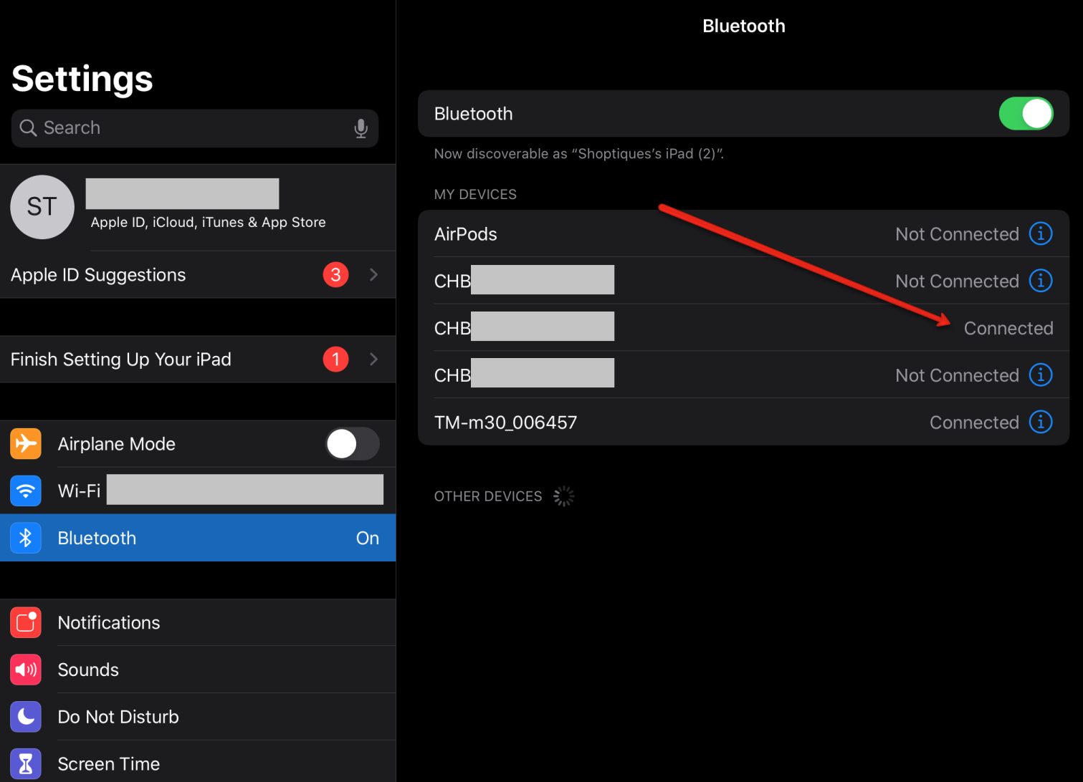Open Do Not Disturb settings
The width and height of the screenshot is (1083, 782).
pyautogui.click(x=198, y=716)
